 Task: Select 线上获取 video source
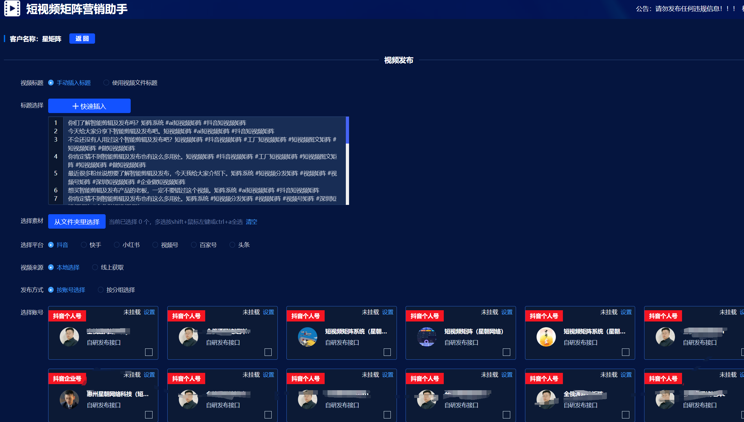[x=95, y=268]
